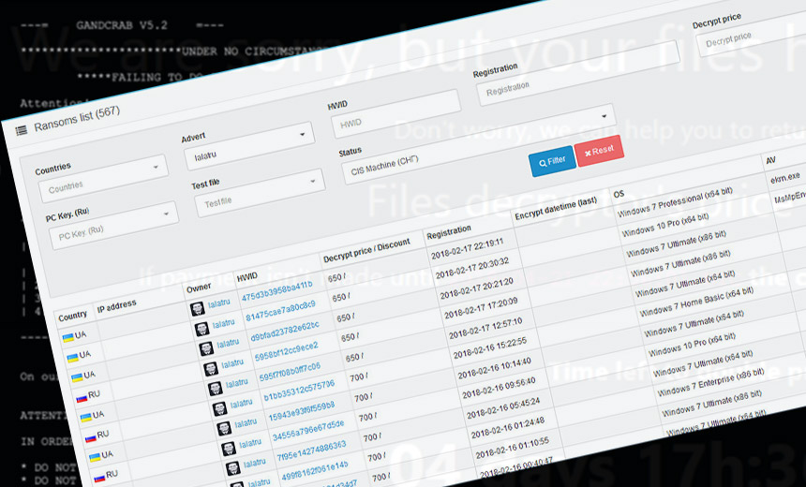Open HWID link 595f7f08b0ff7c06

pos(290,373)
